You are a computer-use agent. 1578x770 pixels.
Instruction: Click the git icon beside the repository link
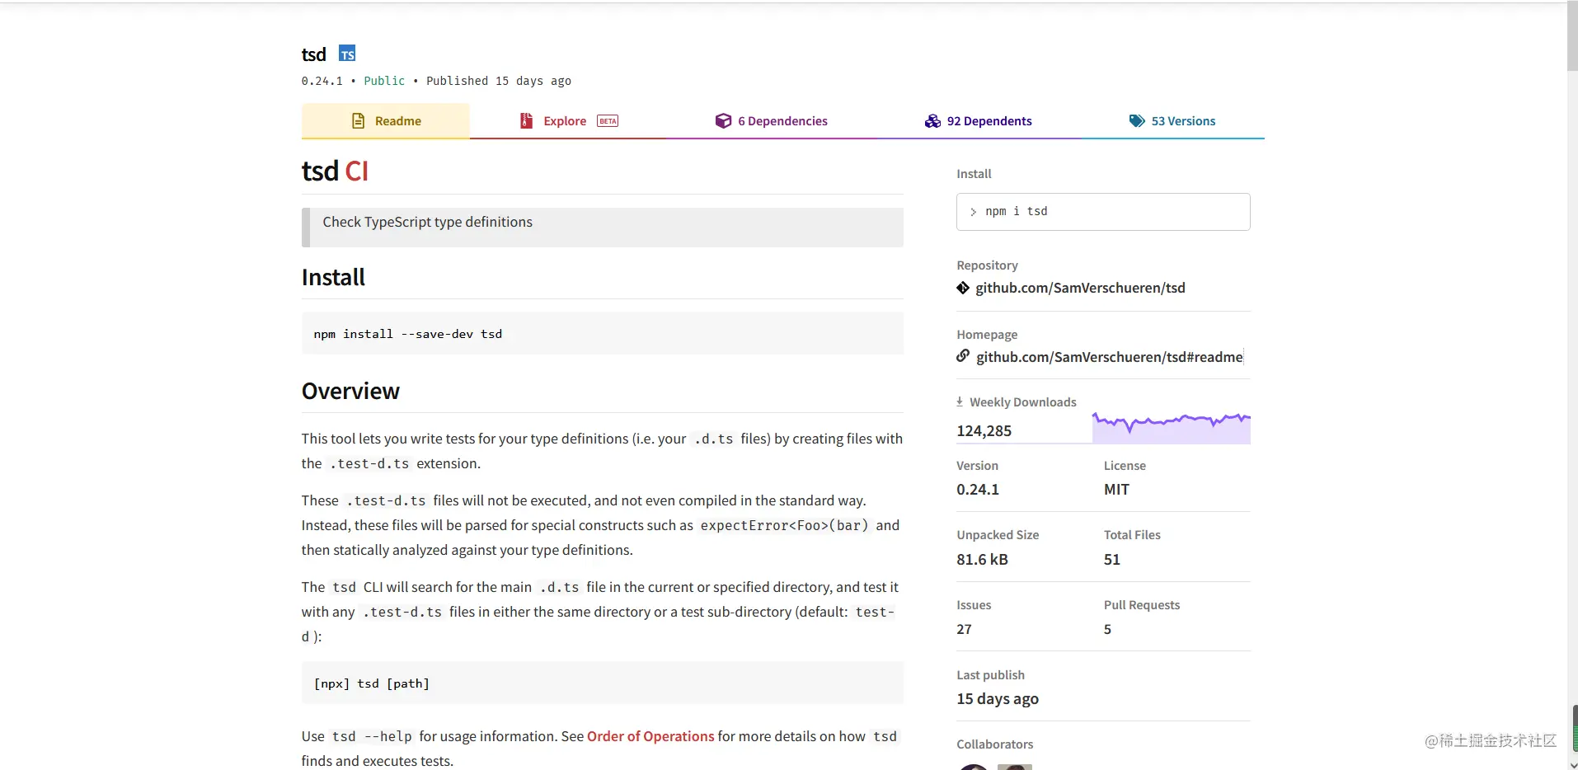tap(963, 288)
